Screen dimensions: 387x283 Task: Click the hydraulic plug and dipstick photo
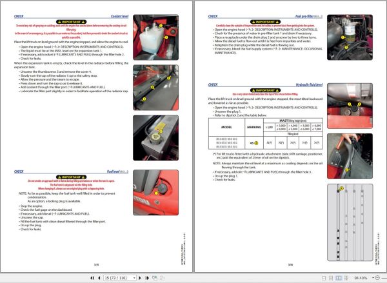click(x=350, y=106)
